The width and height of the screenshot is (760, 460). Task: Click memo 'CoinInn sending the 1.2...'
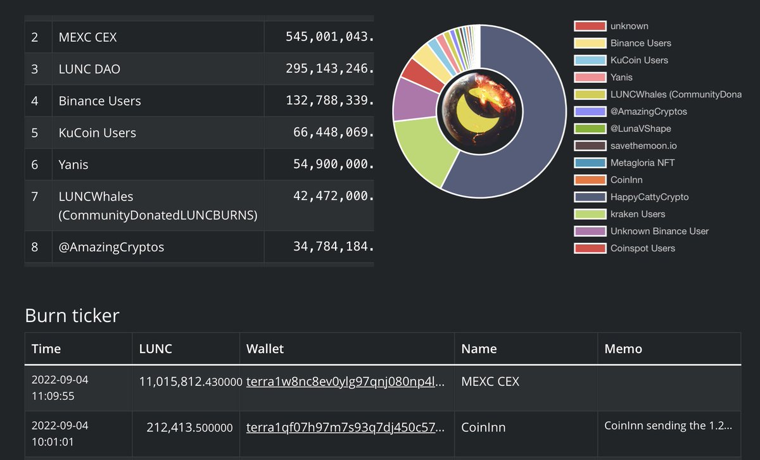[668, 426]
